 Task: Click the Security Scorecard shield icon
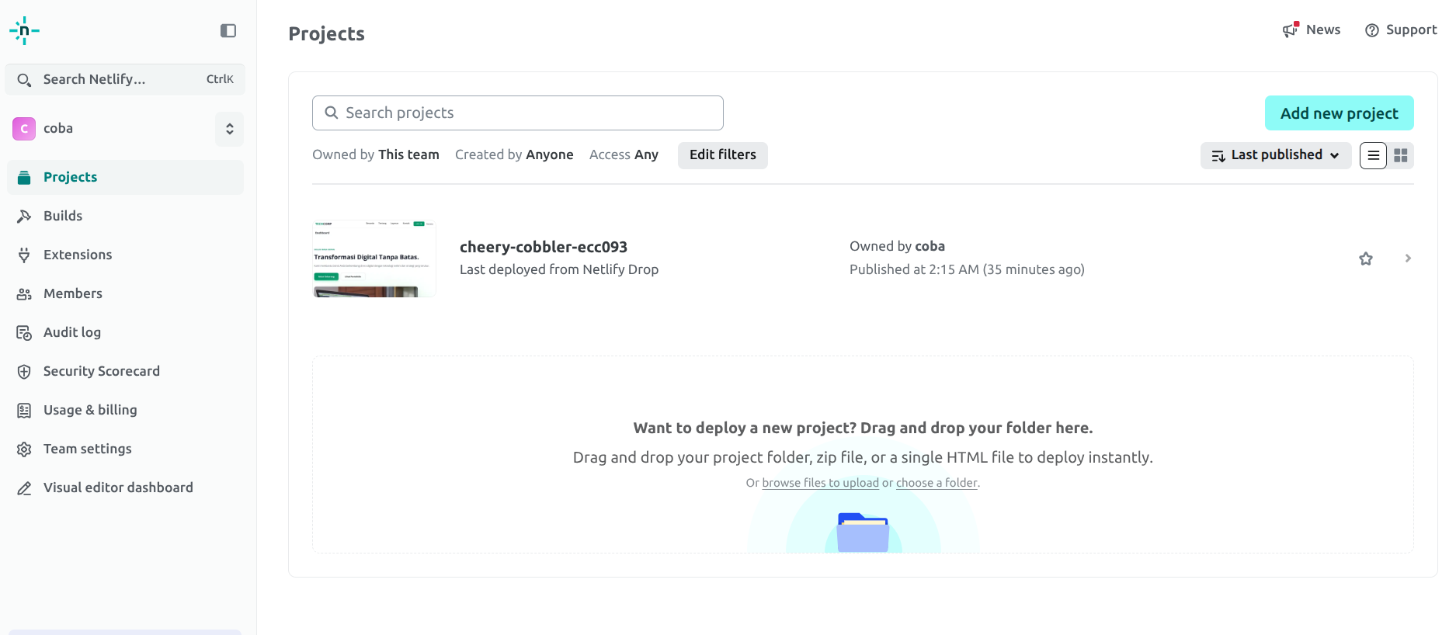(x=24, y=372)
